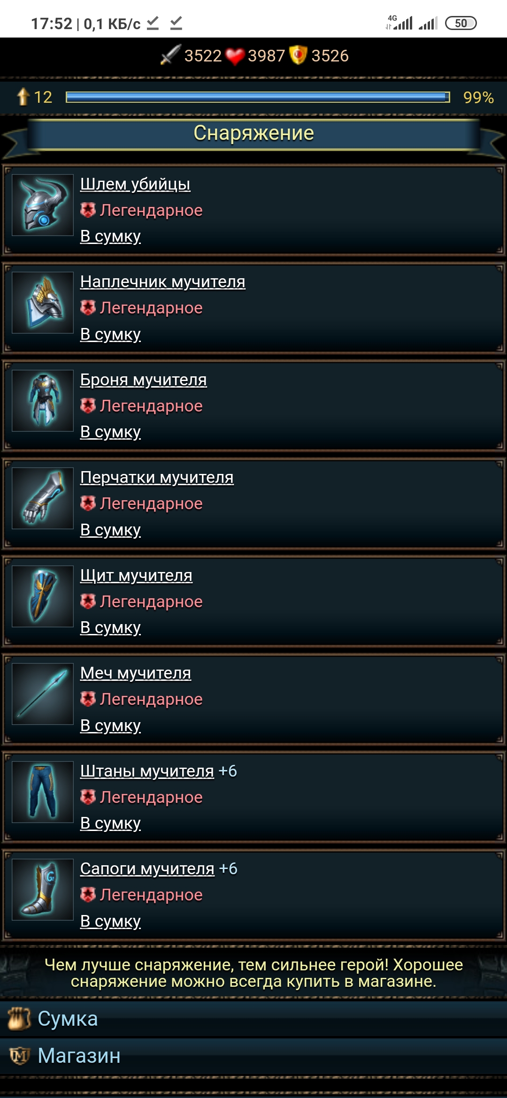This screenshot has width=507, height=1098.
Task: Tap the Броня мучителя armor icon
Action: [43, 401]
